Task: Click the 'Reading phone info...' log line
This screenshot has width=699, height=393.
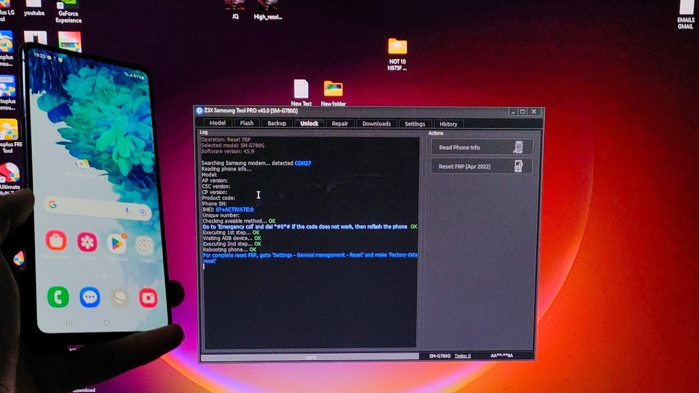Action: pos(227,169)
